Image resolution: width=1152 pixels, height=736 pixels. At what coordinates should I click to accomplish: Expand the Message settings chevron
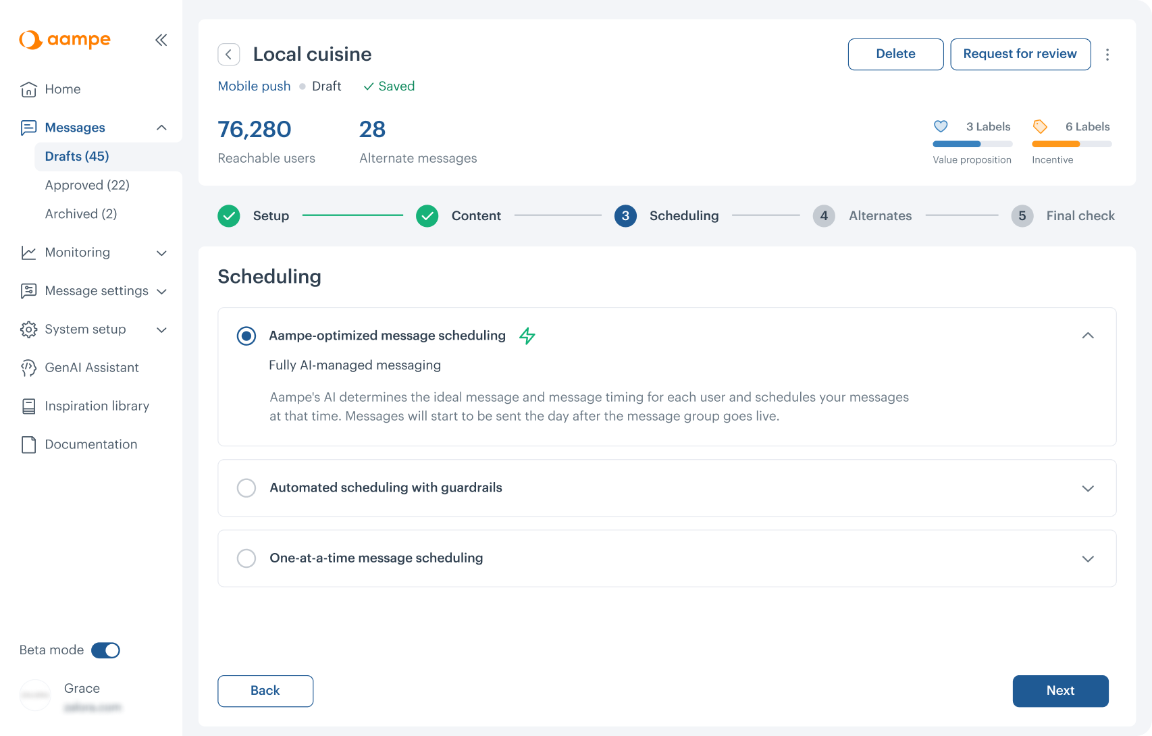tap(161, 292)
